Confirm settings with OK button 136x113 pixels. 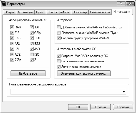78,107
